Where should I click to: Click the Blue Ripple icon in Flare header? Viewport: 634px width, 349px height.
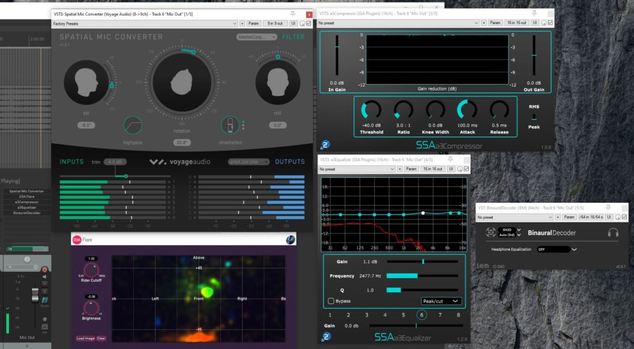pos(290,240)
